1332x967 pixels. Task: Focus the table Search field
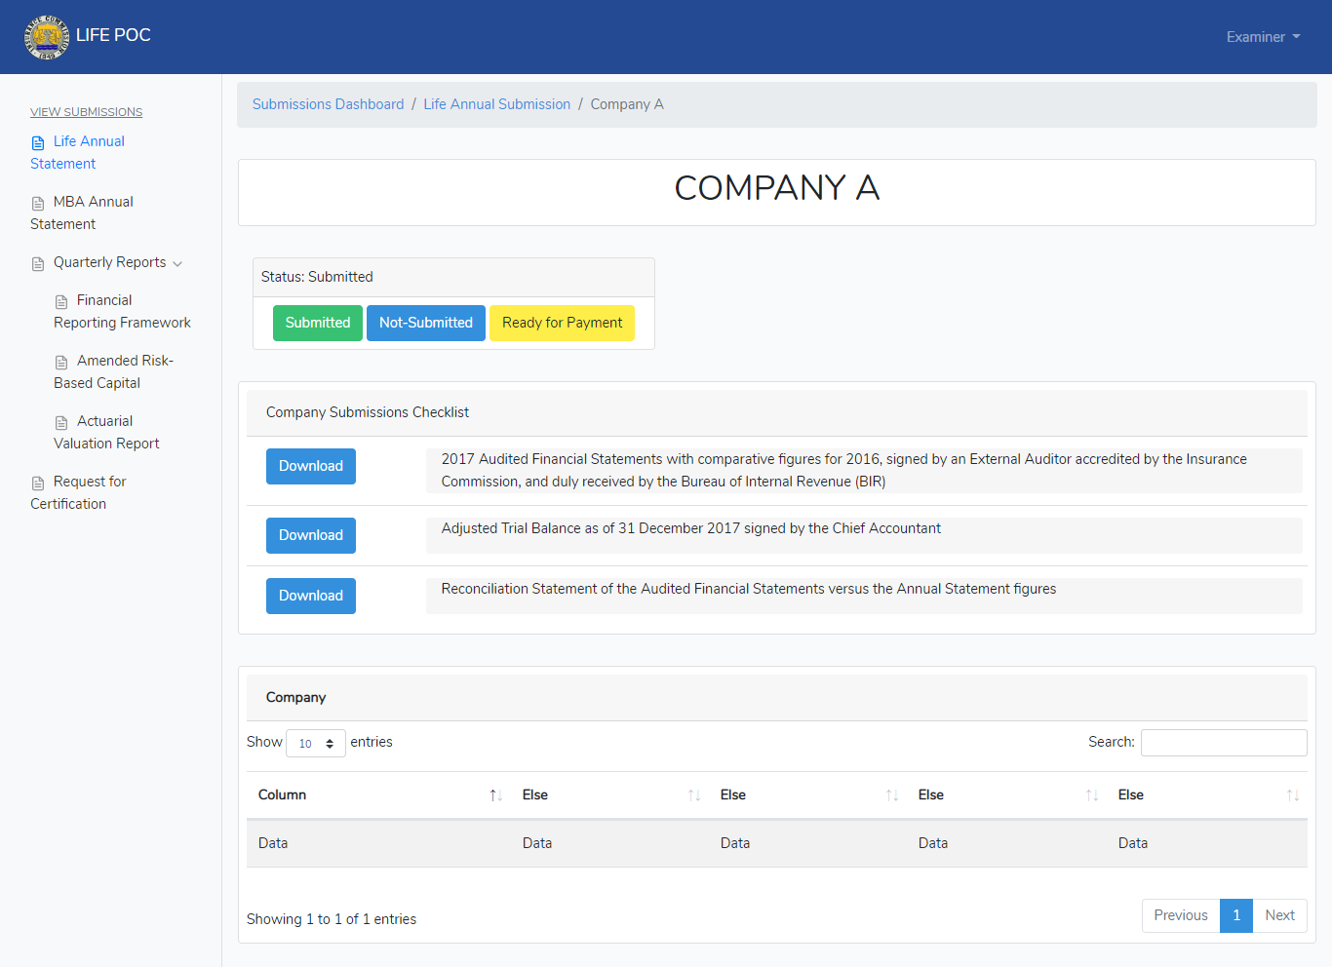1224,743
